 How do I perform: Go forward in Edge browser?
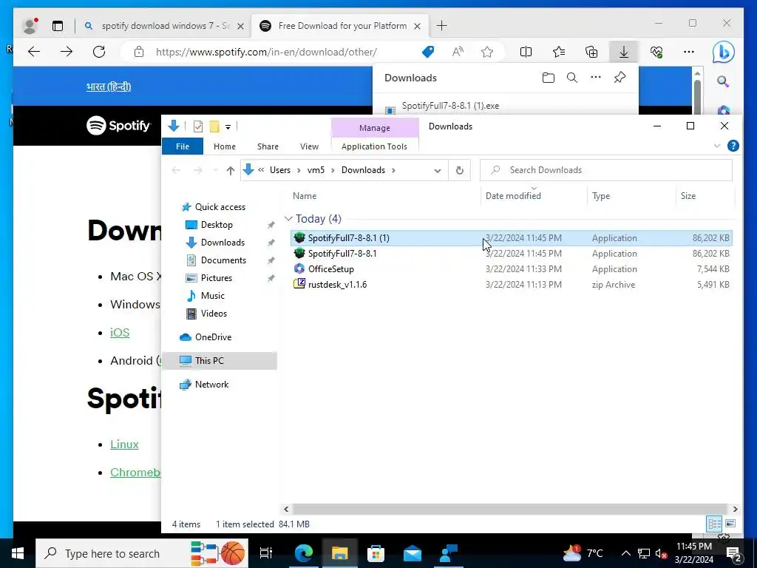point(67,52)
